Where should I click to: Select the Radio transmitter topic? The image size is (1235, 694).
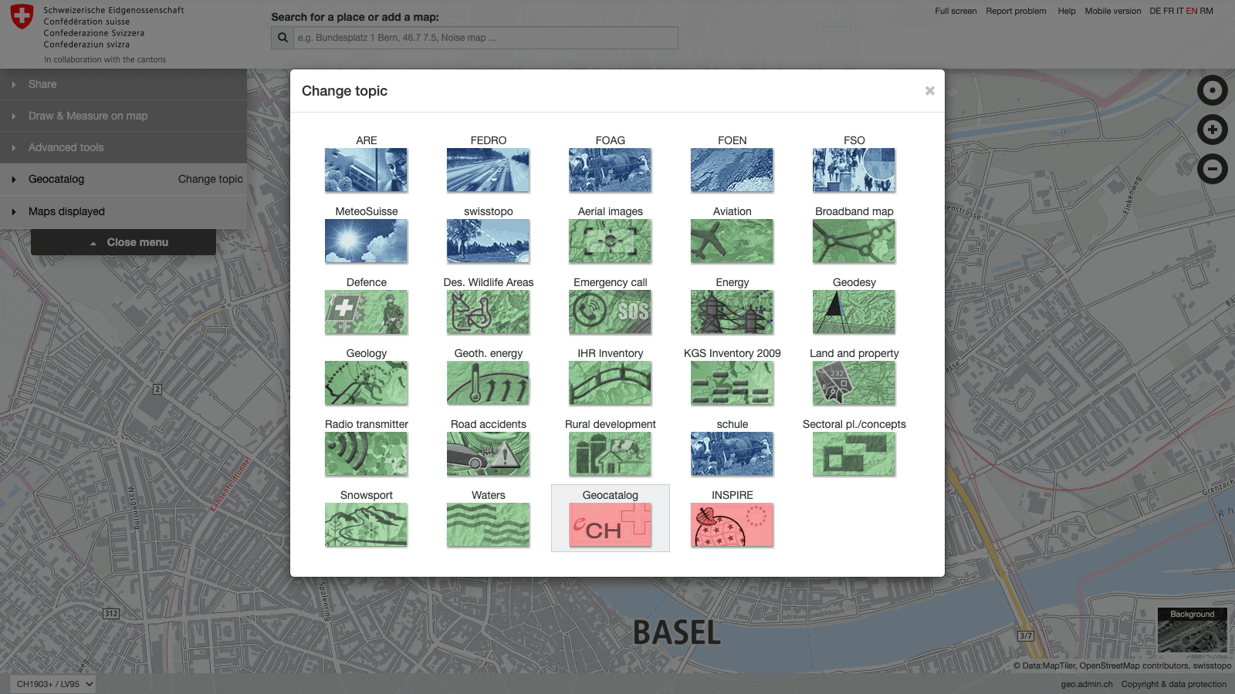click(x=366, y=453)
